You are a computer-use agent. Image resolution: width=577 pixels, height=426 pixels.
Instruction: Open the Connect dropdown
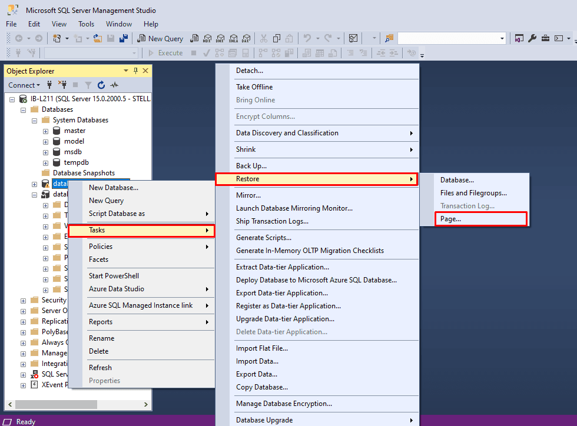pos(24,85)
